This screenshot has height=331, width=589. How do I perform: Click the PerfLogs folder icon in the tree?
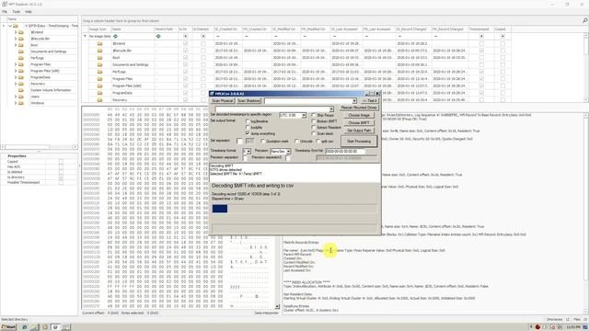[x=21, y=58]
